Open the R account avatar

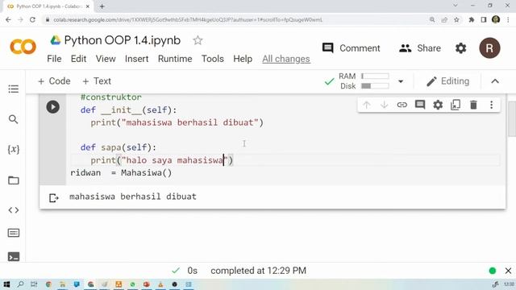[489, 48]
